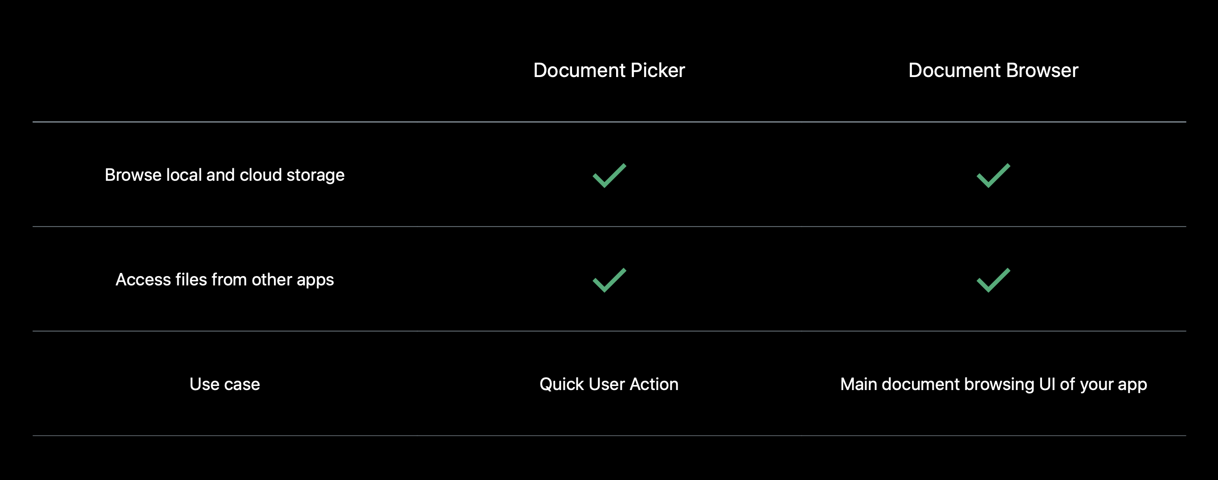
Task: Select Main document browsing UI of your app
Action: tap(993, 385)
